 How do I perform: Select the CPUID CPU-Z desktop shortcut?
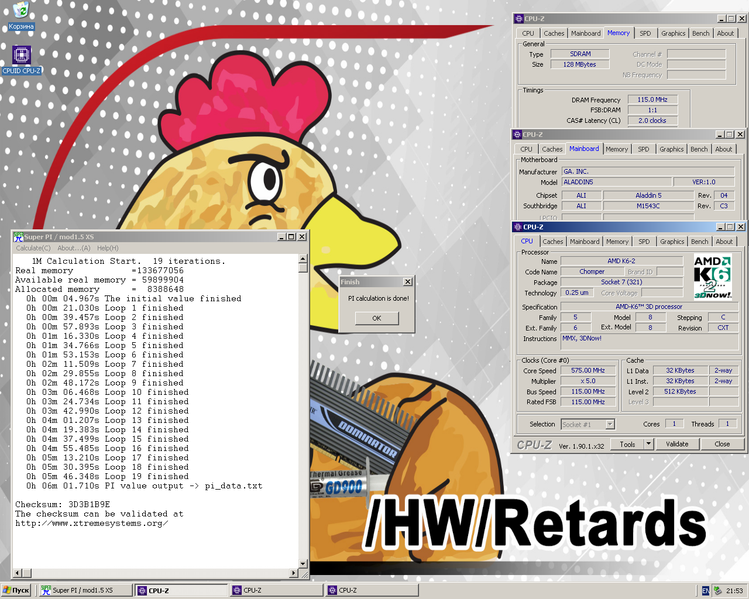point(22,60)
